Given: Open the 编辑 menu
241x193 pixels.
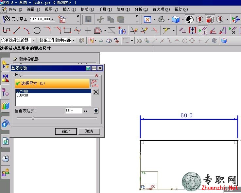Looking at the screenshot, I should pyautogui.click(x=33, y=9).
